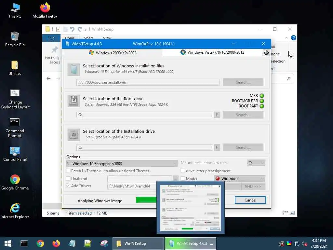Click Pin to Quick access in Explorer

[53, 55]
